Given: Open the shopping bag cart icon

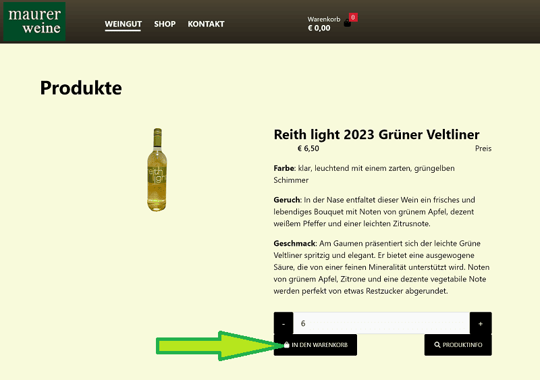Looking at the screenshot, I should click(x=347, y=24).
